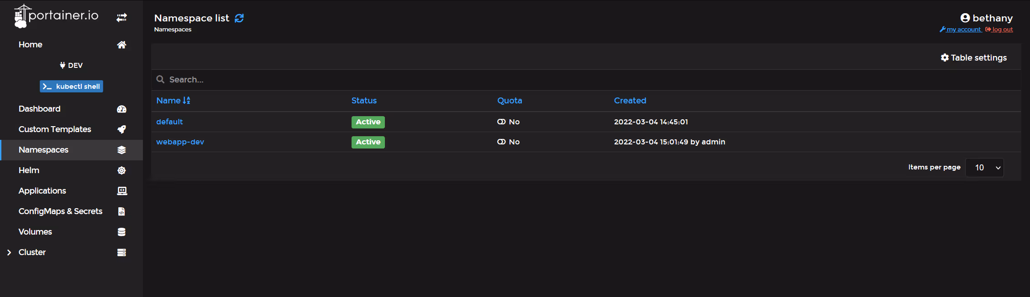Screen dimensions: 1030x297
Task: Open Custom Templates in the sidebar
Action: [55, 129]
